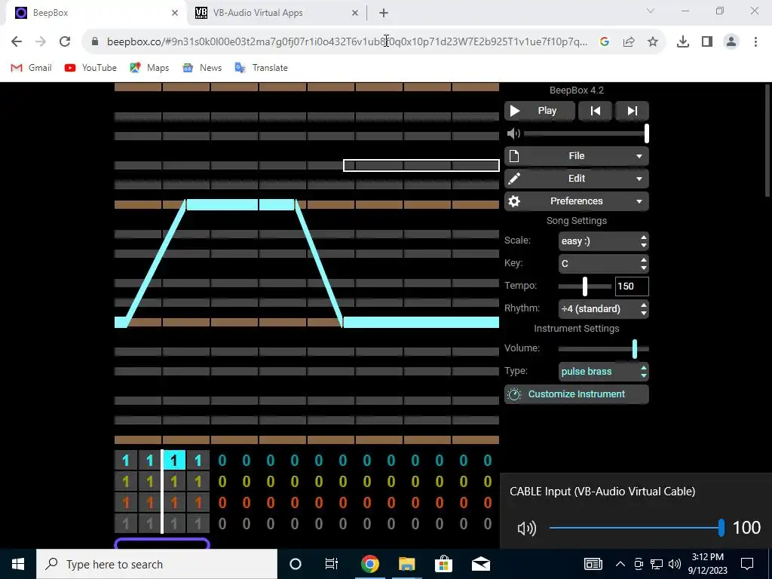Open the Preferences menu
This screenshot has height=579, width=772.
[x=576, y=201]
